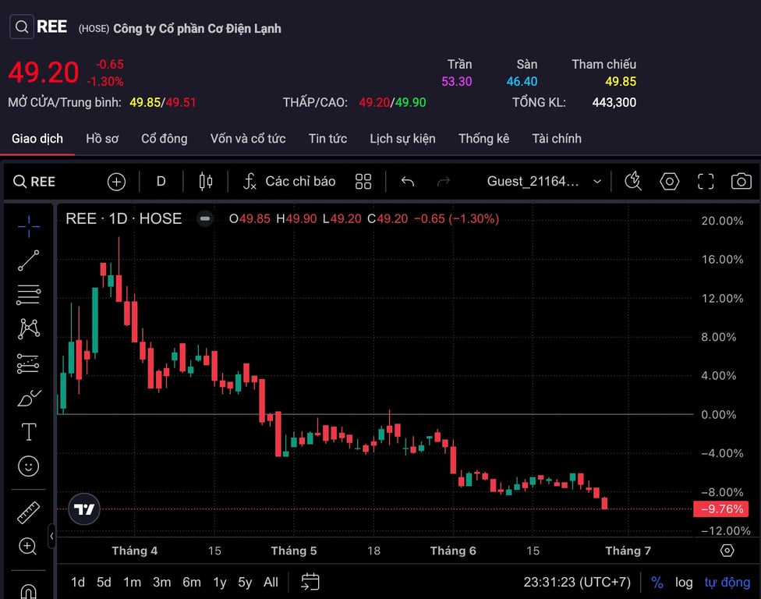Add a symbol to compare with the plus icon
This screenshot has width=761, height=599.
pyautogui.click(x=116, y=182)
